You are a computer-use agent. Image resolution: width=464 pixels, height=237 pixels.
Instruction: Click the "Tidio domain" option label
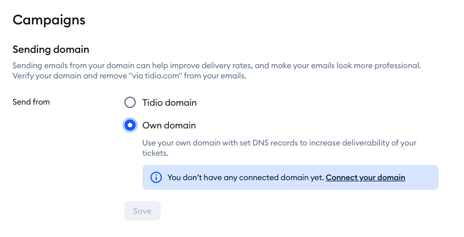coord(169,102)
